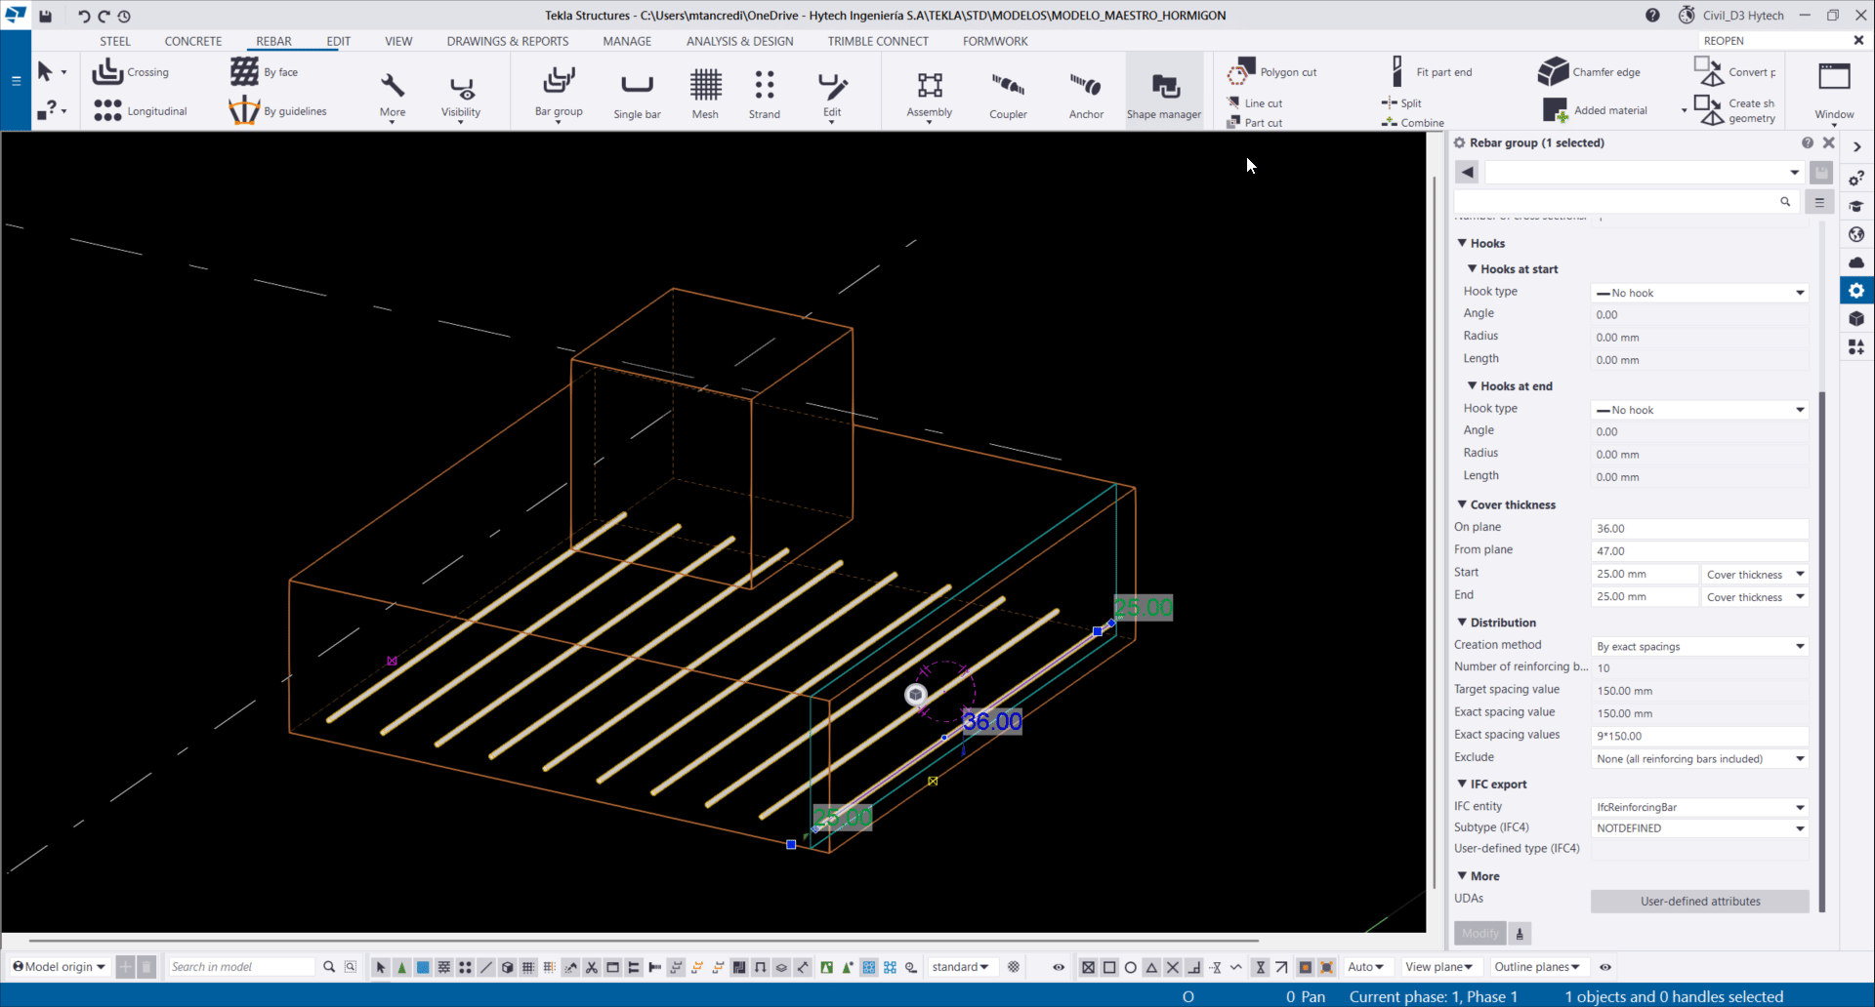Select the Anchor rebar tool
The width and height of the screenshot is (1875, 1007).
coord(1086,93)
